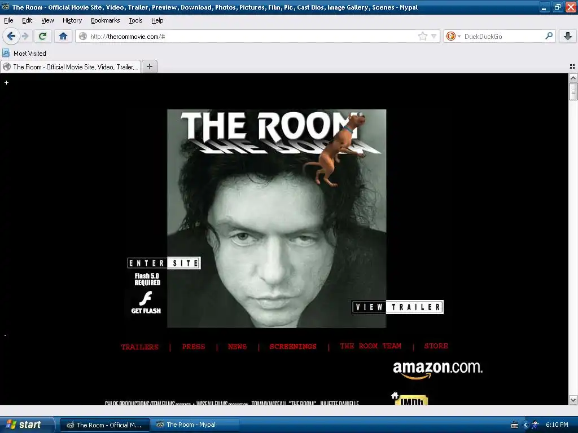Click the amazon.com logo
Screen dimensions: 578x433
pyautogui.click(x=437, y=370)
